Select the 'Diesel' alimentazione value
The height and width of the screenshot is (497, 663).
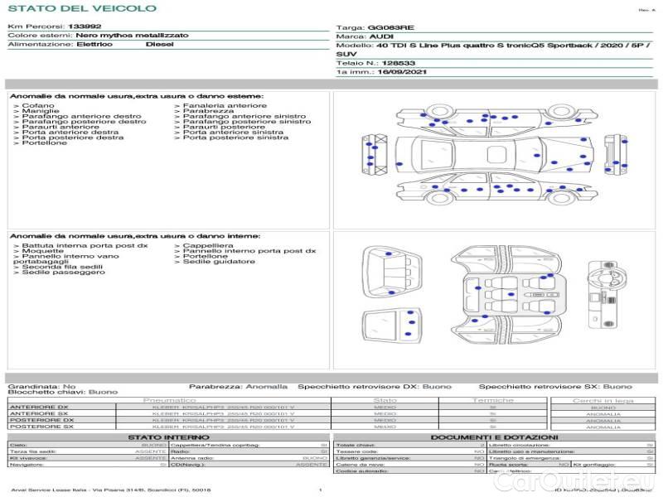160,44
